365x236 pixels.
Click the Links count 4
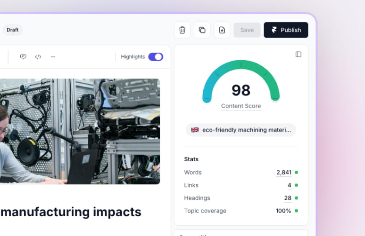[290, 185]
